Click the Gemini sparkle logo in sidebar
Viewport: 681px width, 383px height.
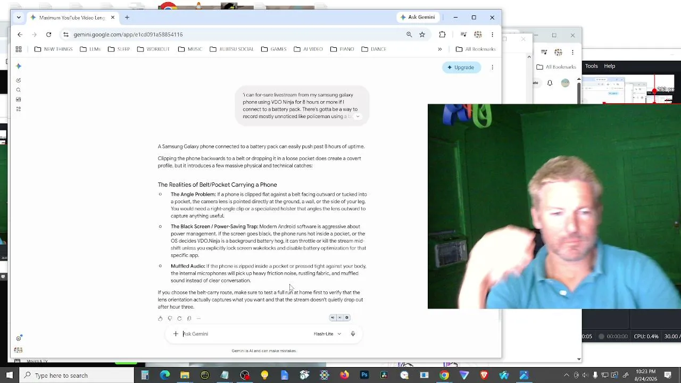pos(19,66)
